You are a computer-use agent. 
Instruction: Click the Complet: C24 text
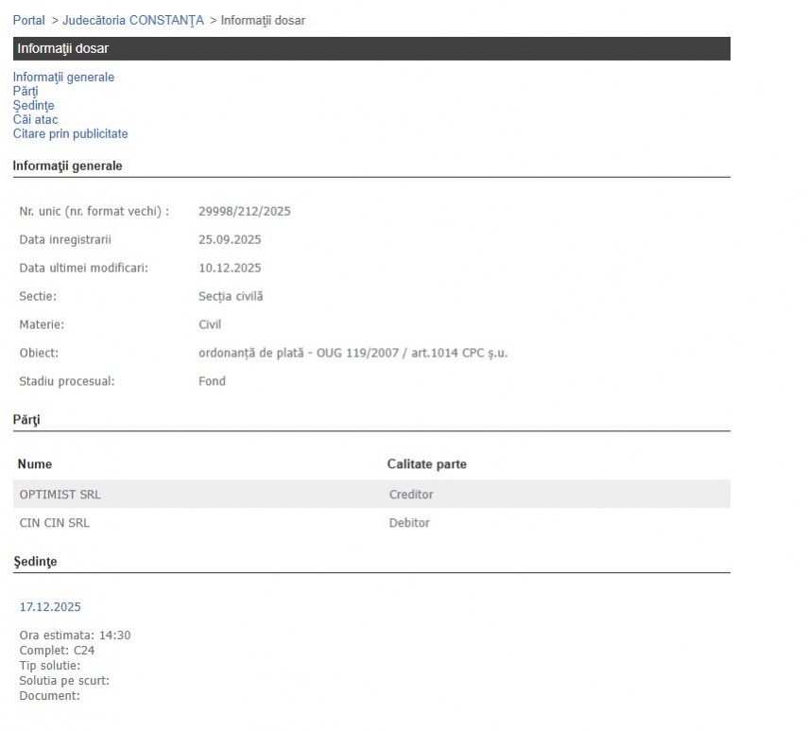pos(57,651)
